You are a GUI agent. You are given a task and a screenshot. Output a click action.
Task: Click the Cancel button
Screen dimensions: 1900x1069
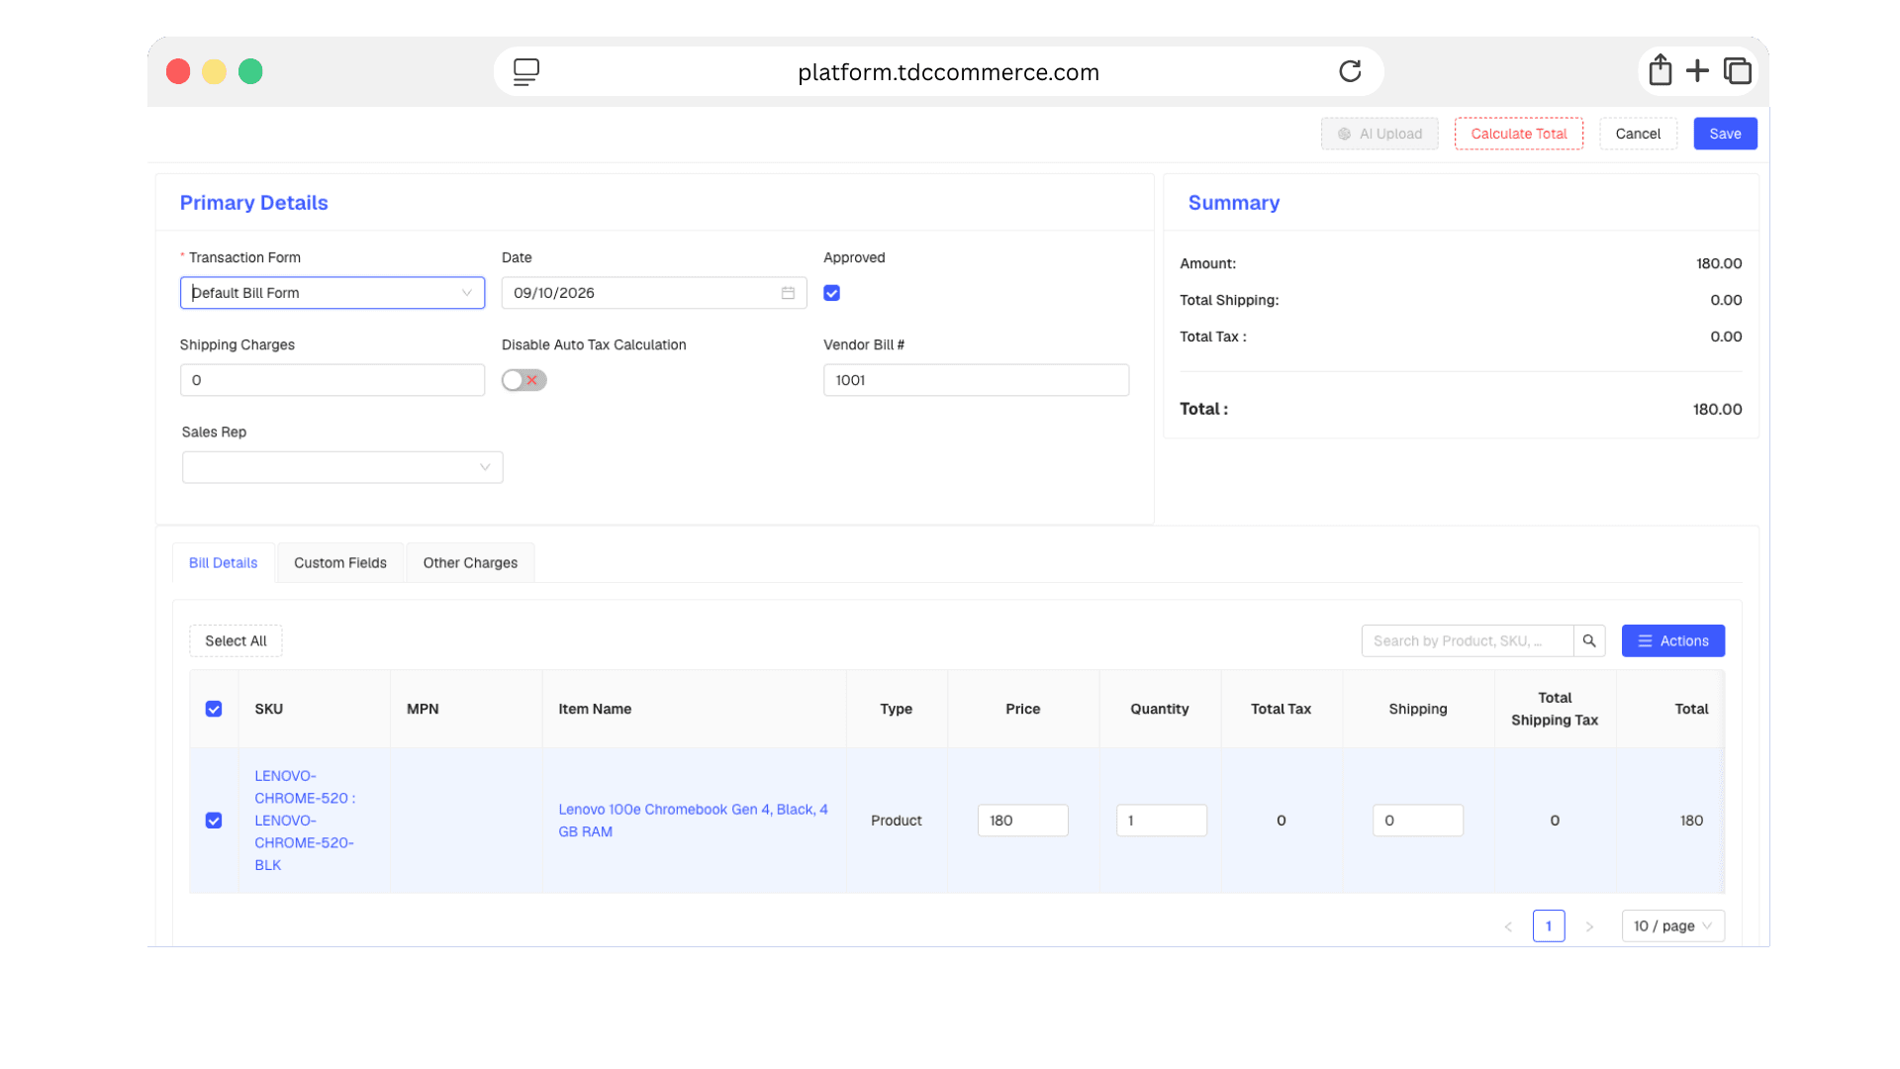coord(1638,134)
